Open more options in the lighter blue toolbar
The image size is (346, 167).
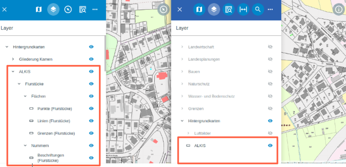[x=95, y=9]
